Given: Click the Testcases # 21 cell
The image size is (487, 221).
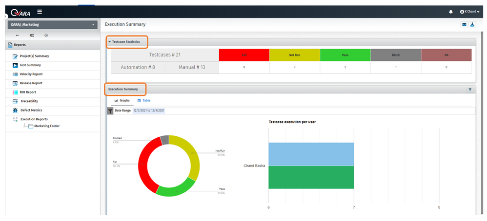Looking at the screenshot, I should coord(165,55).
